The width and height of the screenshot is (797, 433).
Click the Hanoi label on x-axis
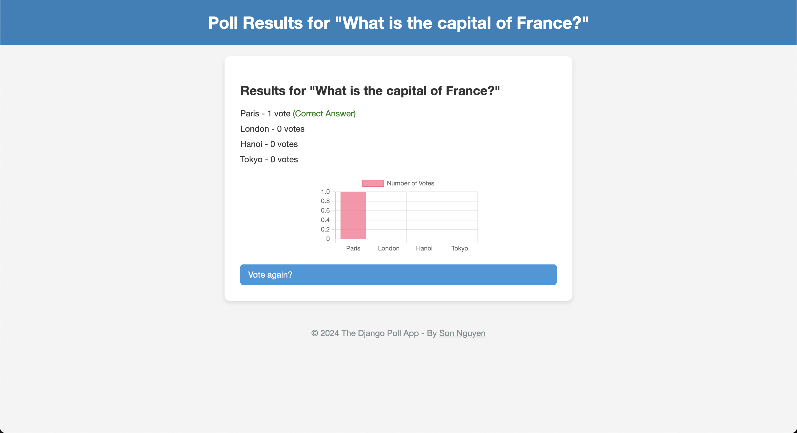click(424, 248)
